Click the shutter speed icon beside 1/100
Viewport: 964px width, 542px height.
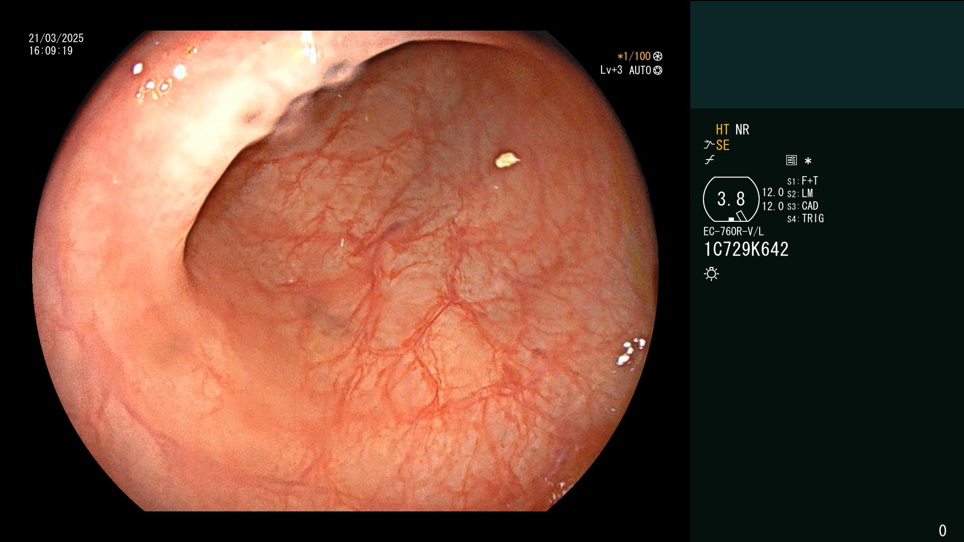coord(658,57)
